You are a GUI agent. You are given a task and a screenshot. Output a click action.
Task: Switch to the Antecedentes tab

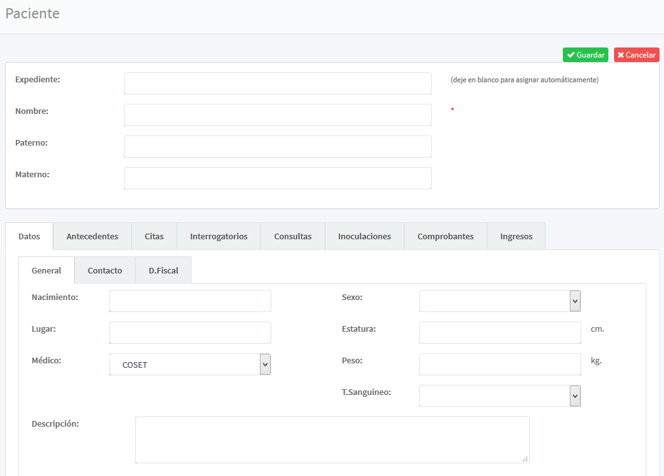pos(92,236)
